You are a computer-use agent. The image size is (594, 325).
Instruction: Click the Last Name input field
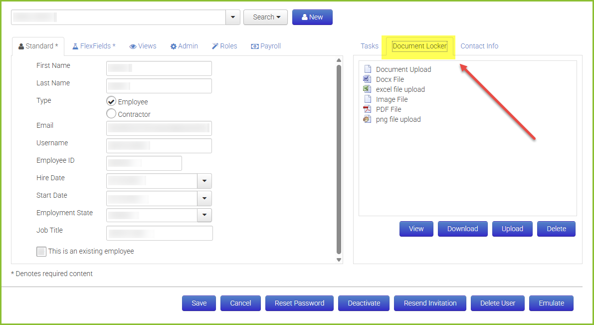click(x=159, y=86)
